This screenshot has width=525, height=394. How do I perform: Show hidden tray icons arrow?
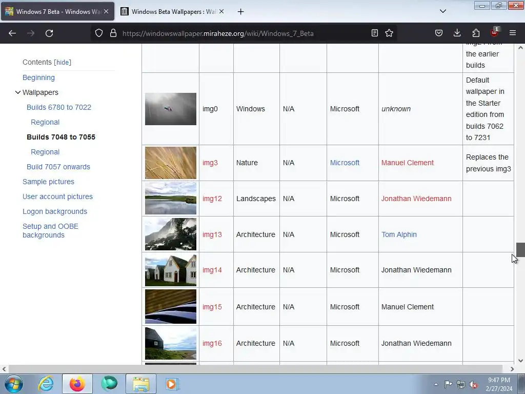point(436,384)
